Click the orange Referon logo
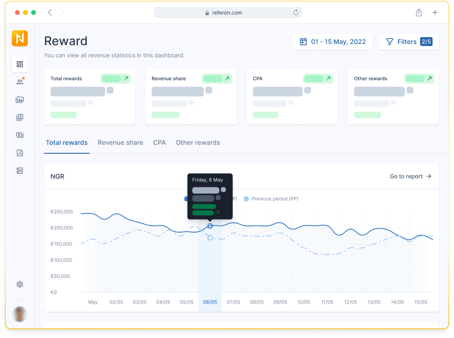 pyautogui.click(x=20, y=38)
